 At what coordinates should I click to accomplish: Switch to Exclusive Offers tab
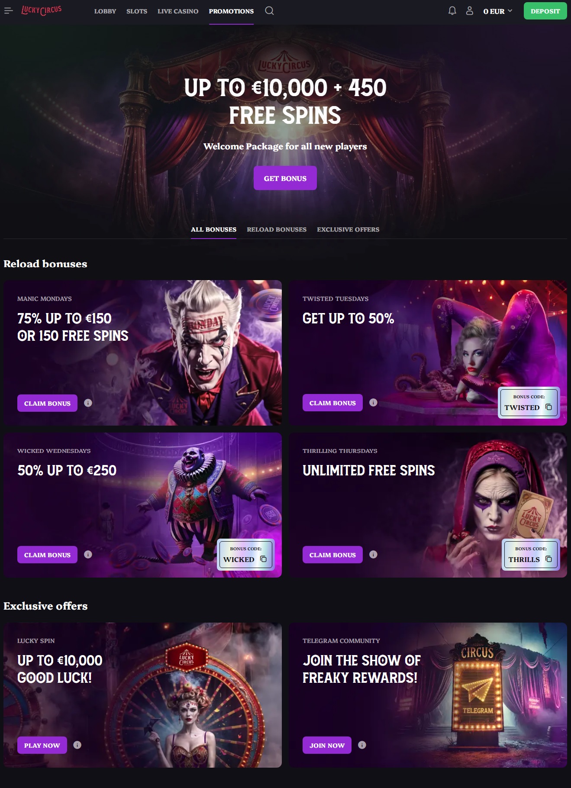point(348,229)
